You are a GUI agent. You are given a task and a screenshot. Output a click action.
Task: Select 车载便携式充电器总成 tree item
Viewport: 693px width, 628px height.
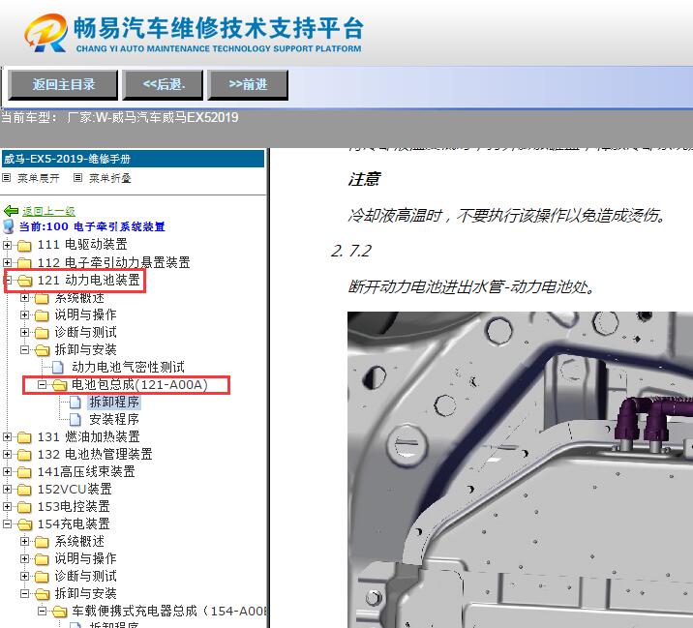pyautogui.click(x=168, y=612)
